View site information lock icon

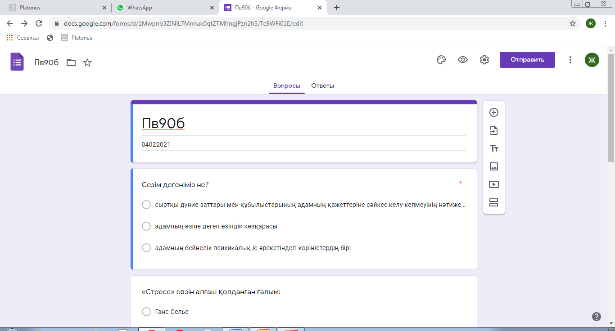pyautogui.click(x=57, y=23)
